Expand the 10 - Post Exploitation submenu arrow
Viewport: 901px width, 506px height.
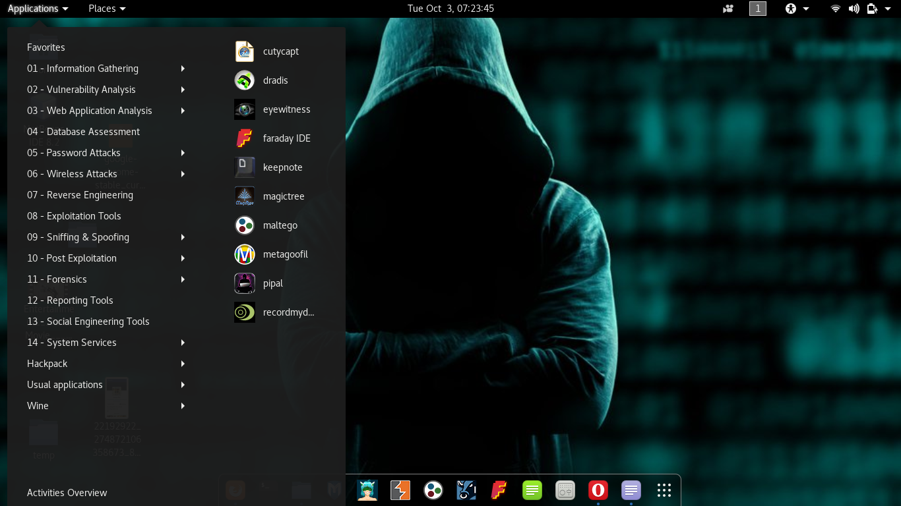click(x=183, y=258)
